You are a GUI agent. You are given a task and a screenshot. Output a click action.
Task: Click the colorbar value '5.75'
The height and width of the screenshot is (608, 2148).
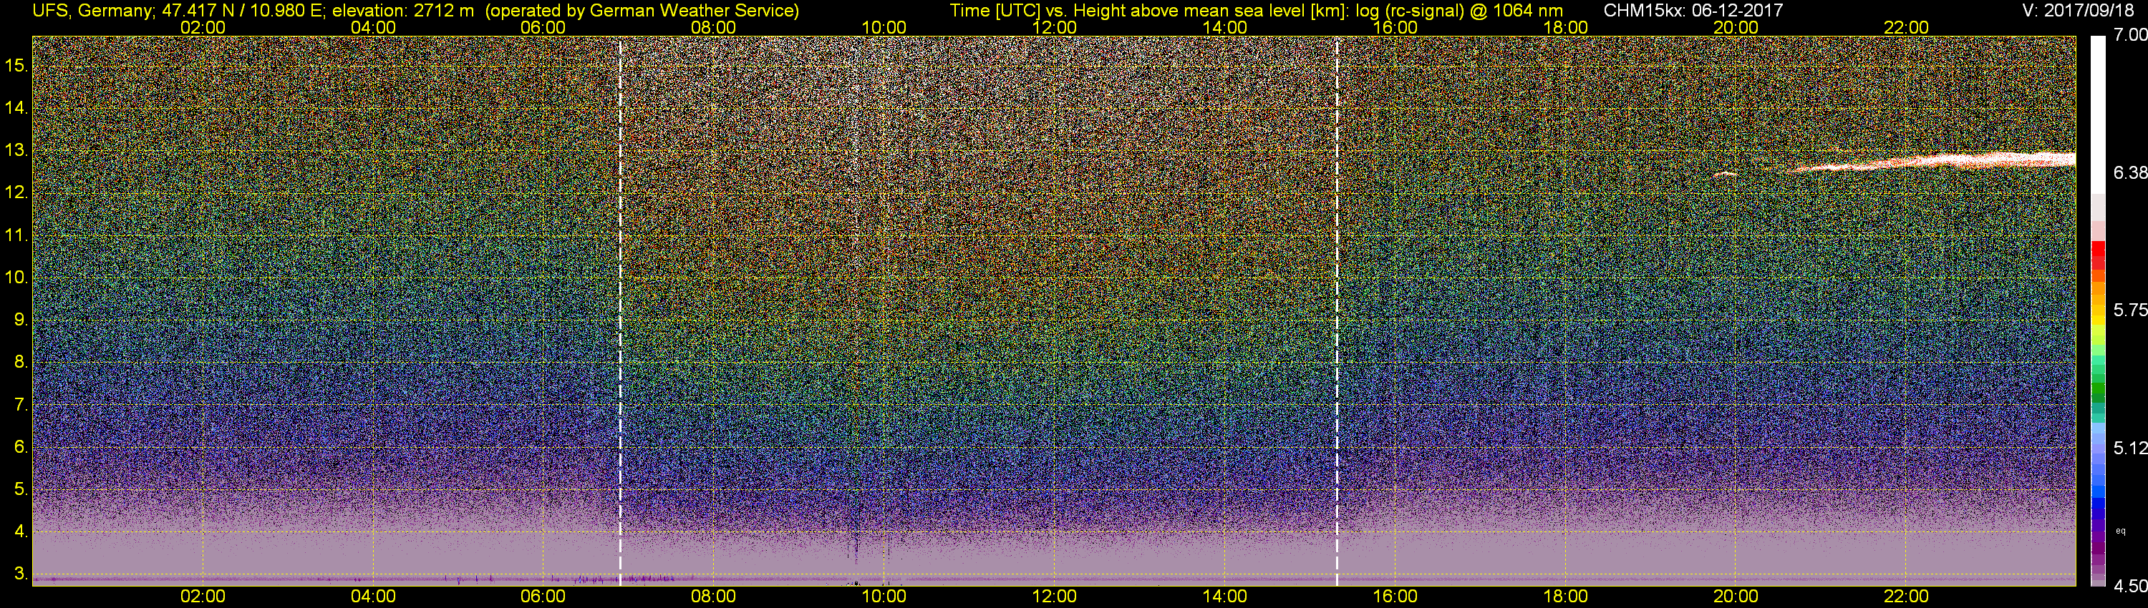pyautogui.click(x=2129, y=310)
